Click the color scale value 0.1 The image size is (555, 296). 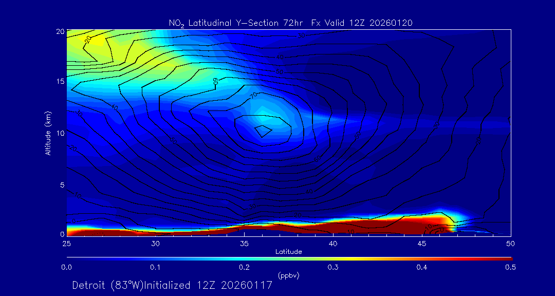pyautogui.click(x=155, y=268)
